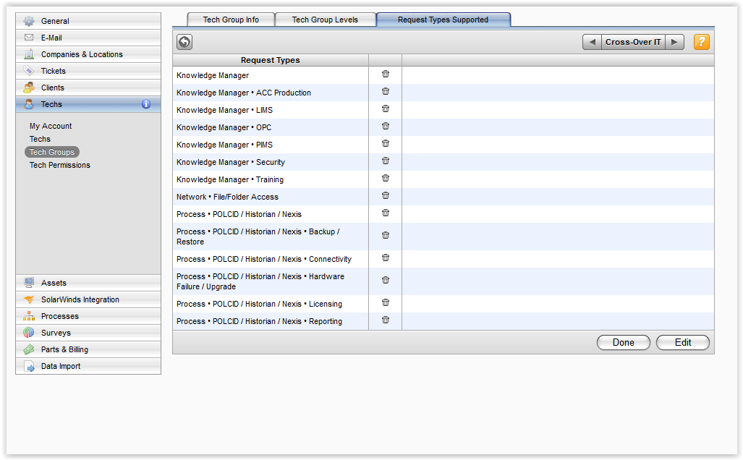
Task: Open the orange help question mark
Action: pos(701,42)
